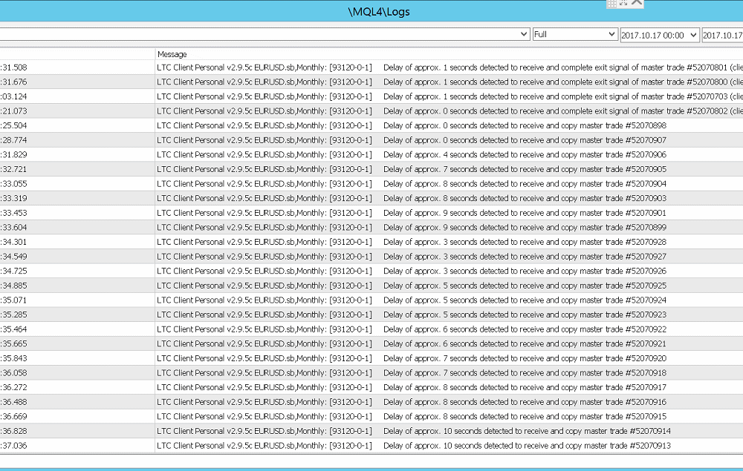Select log entry for master trade #52070913

click(371, 446)
